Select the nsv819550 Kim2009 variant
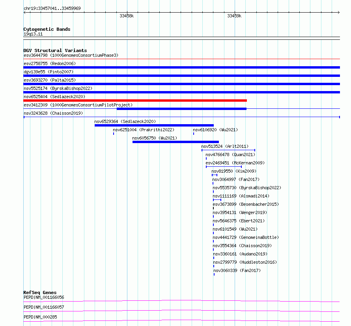Screen dimensions: 351x326 (234, 171)
